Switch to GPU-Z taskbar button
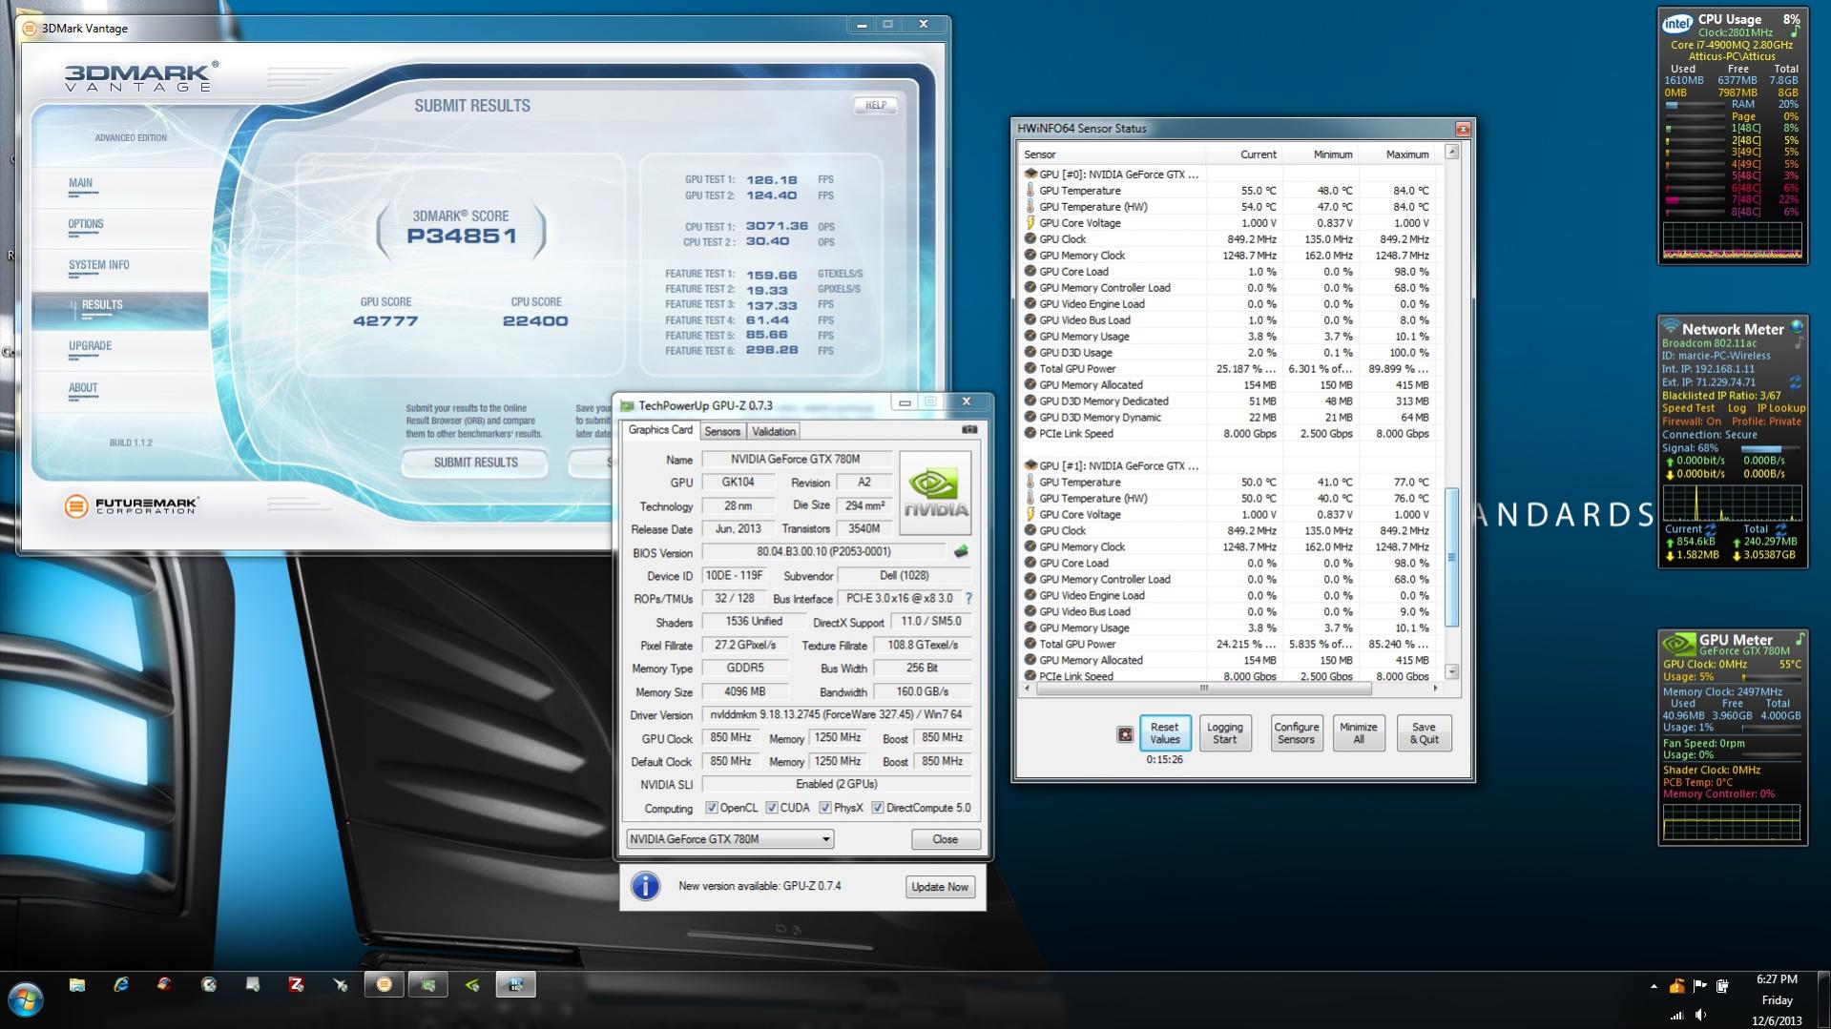1831x1029 pixels. tap(427, 985)
